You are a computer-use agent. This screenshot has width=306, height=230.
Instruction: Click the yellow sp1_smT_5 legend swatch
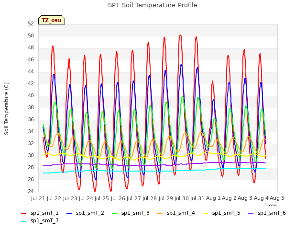[206, 214]
